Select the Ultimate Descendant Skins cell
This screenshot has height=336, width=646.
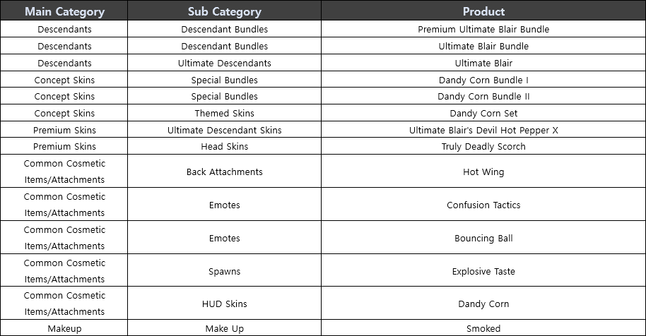pos(225,130)
